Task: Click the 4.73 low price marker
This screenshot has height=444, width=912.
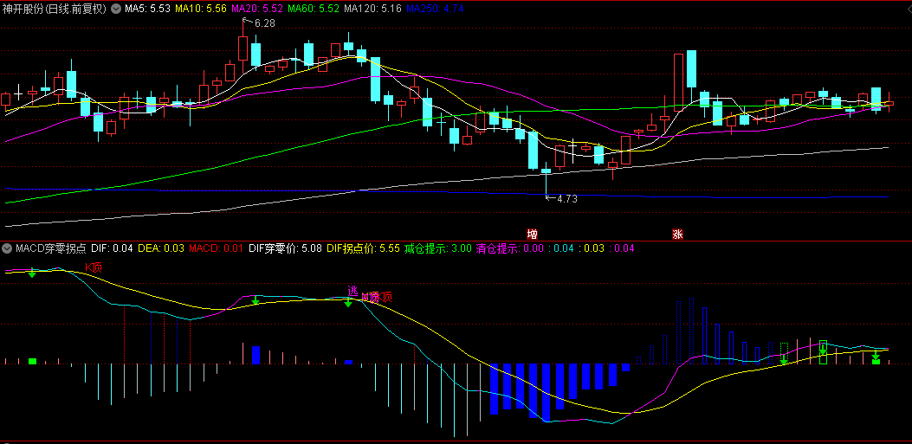Action: coord(566,199)
